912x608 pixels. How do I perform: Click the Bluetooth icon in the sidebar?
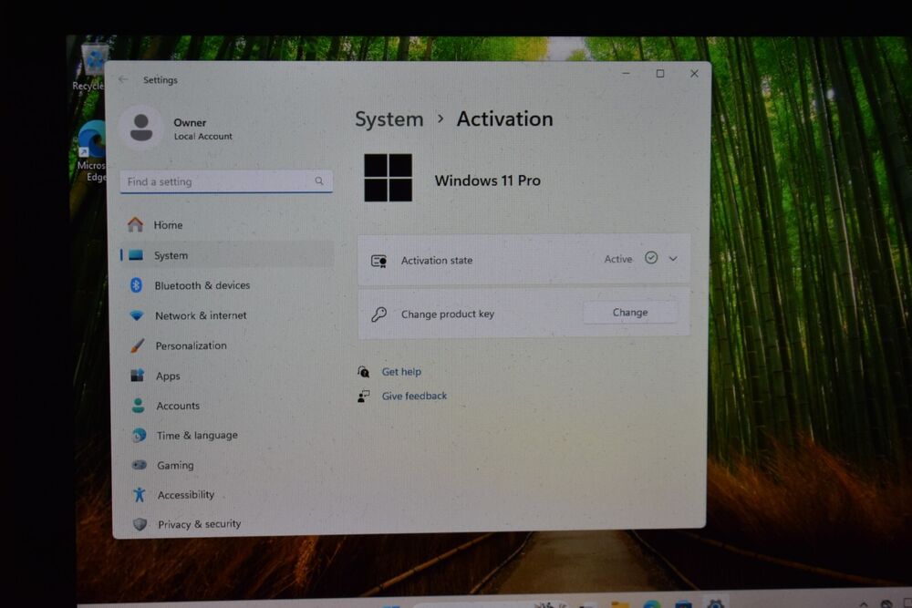coord(136,284)
